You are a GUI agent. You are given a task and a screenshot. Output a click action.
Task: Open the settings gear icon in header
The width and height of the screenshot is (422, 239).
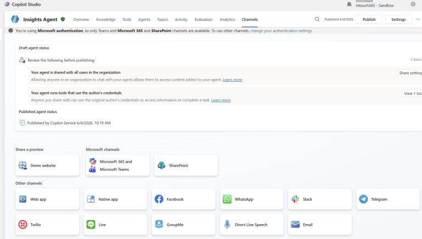pos(413,4)
